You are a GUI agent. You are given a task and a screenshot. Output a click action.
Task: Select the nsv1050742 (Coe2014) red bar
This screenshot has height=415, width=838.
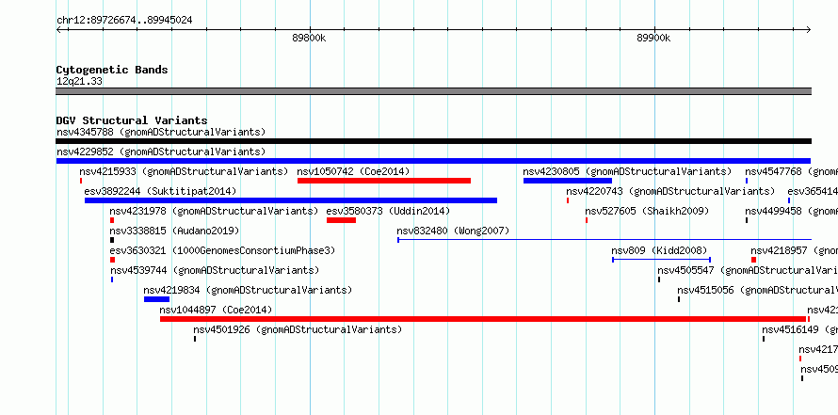(x=384, y=181)
